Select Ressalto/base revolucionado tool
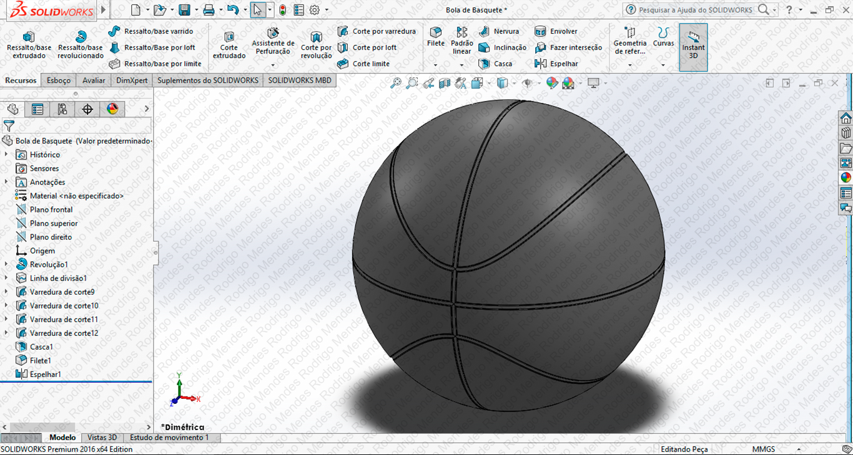This screenshot has height=455, width=853. pyautogui.click(x=81, y=45)
